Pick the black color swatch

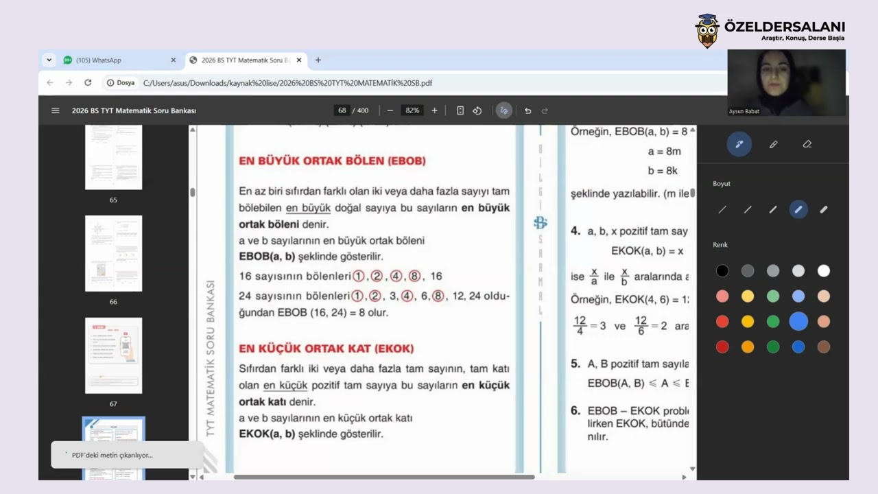[722, 271]
